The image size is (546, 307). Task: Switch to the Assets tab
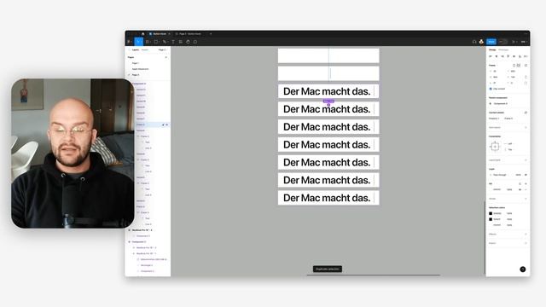point(145,49)
